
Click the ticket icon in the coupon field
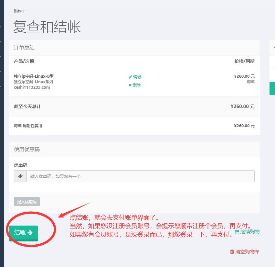pyautogui.click(x=20, y=176)
